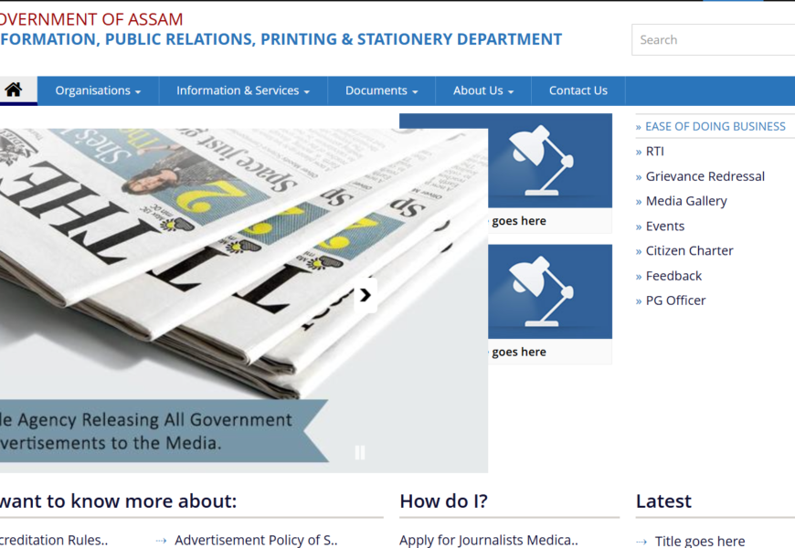Open Information & Services dropdown
This screenshot has height=548, width=795.
click(x=242, y=90)
